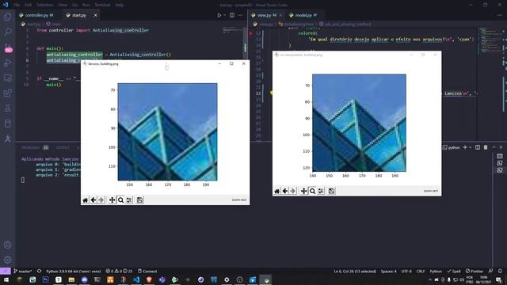Viewport: 507px width, 285px height.
Task: Run Python file with play button
Action: tap(219, 15)
